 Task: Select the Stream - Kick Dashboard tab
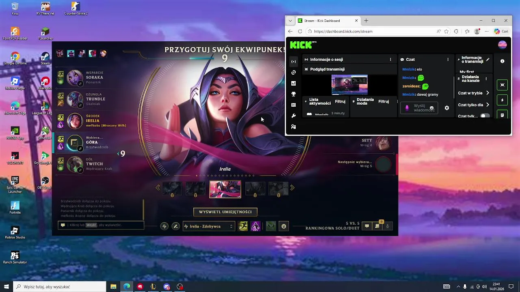pos(327,21)
